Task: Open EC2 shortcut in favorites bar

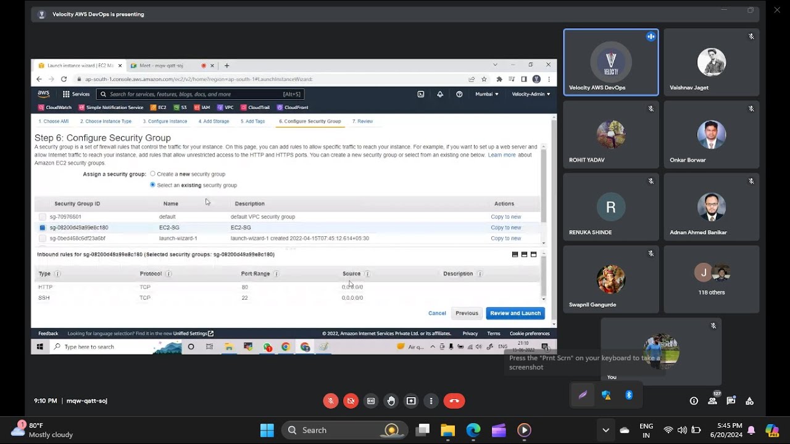Action: click(x=159, y=107)
